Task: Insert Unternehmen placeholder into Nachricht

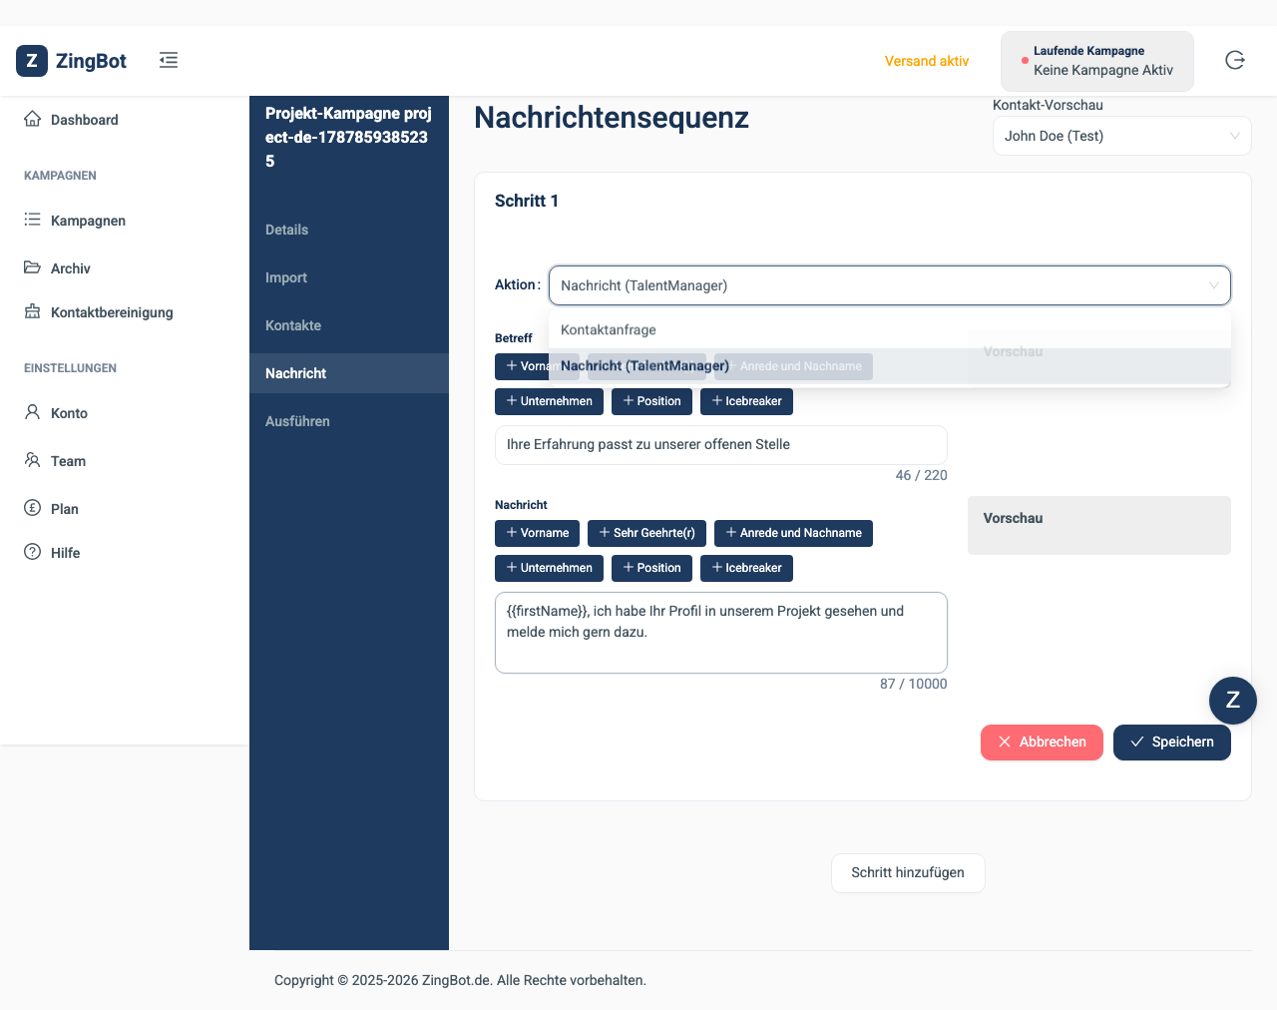Action: [x=549, y=568]
